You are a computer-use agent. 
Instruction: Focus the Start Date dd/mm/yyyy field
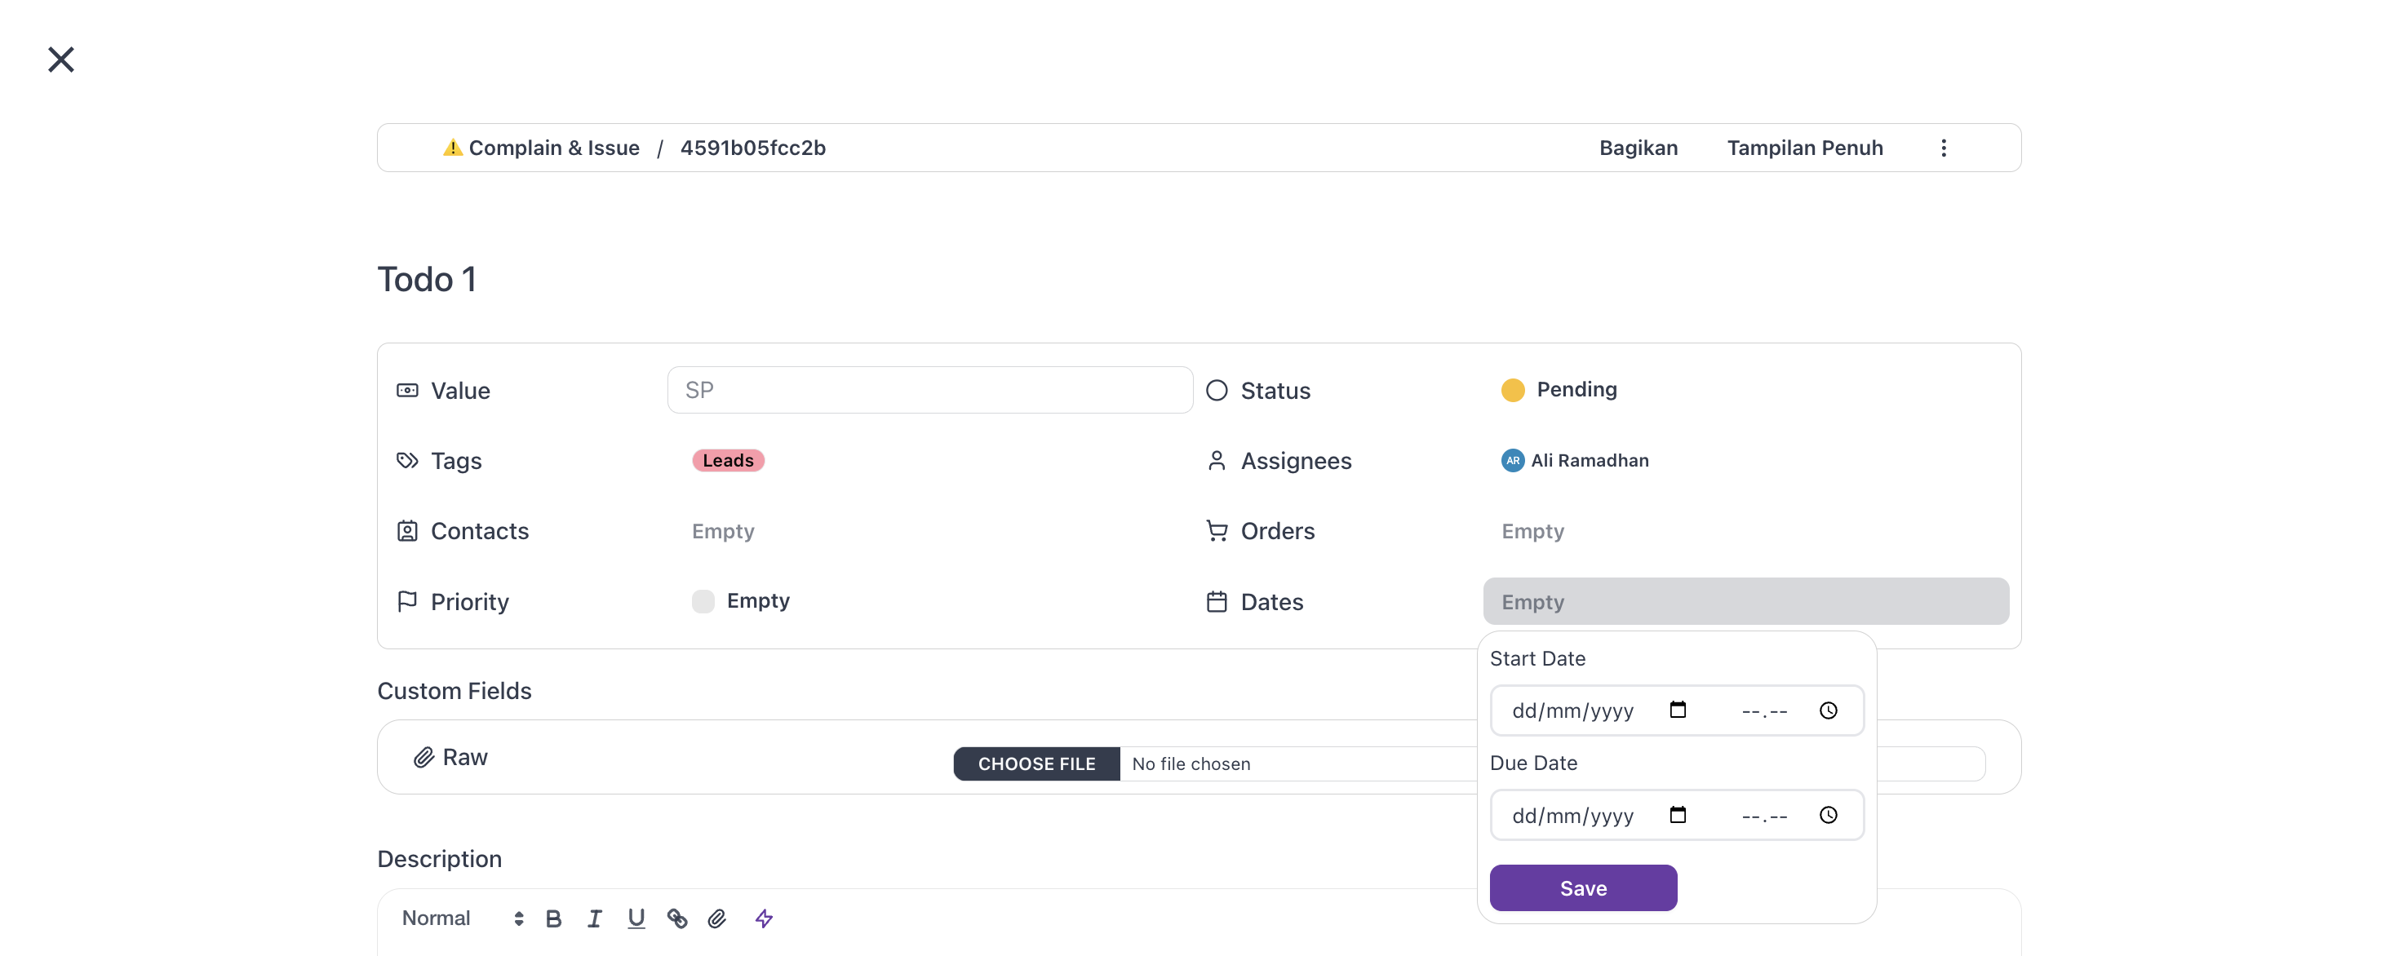[1572, 710]
